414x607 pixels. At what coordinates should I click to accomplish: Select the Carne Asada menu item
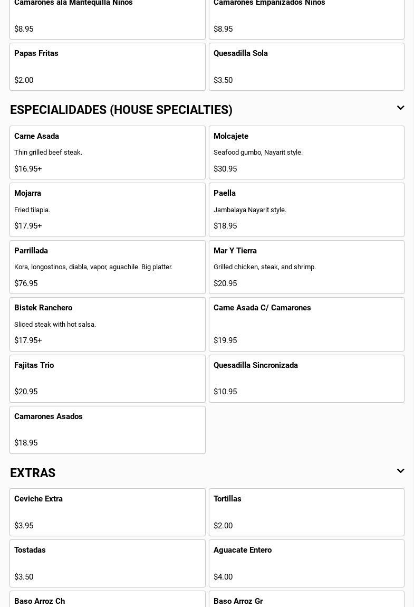click(x=108, y=153)
